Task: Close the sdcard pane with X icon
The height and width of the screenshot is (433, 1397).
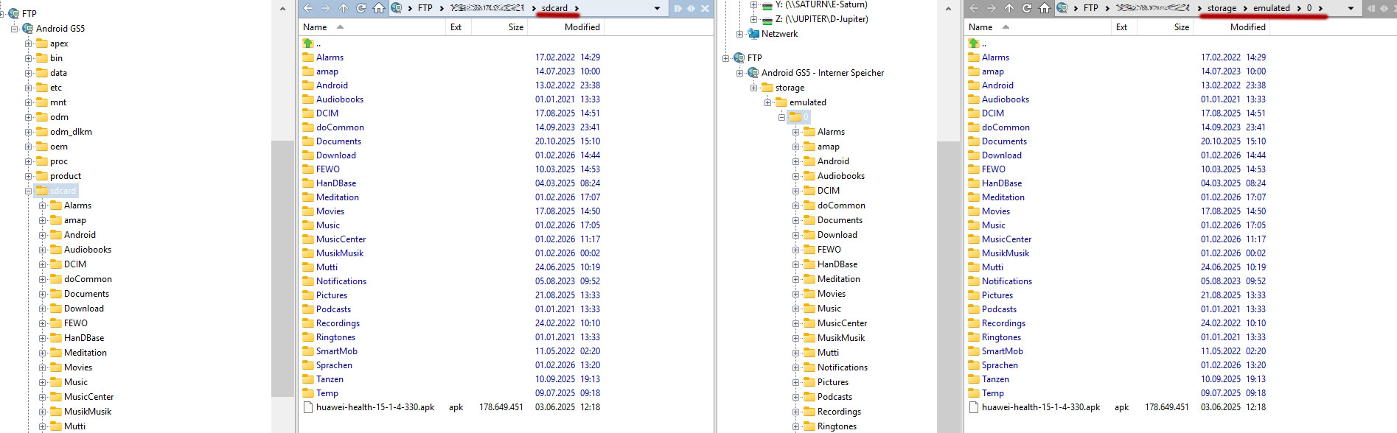Action: (705, 8)
